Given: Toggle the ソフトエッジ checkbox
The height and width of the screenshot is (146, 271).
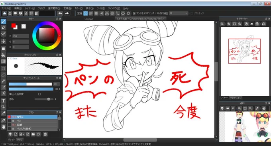Looking at the screenshot, I should pos(192,13).
